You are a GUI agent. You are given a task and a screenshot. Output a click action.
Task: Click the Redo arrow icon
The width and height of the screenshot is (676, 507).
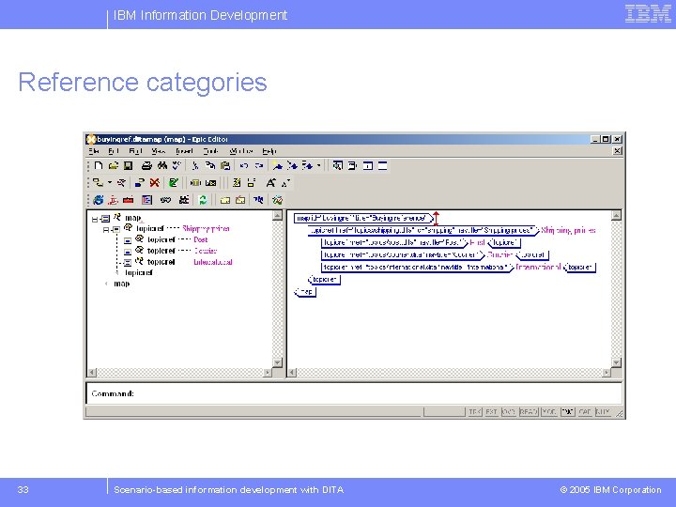pyautogui.click(x=259, y=165)
